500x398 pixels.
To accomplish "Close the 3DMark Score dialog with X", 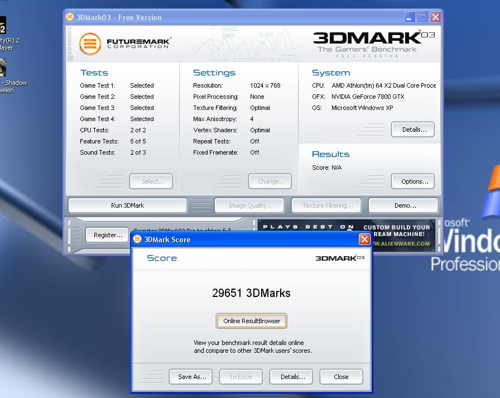I will coord(364,239).
